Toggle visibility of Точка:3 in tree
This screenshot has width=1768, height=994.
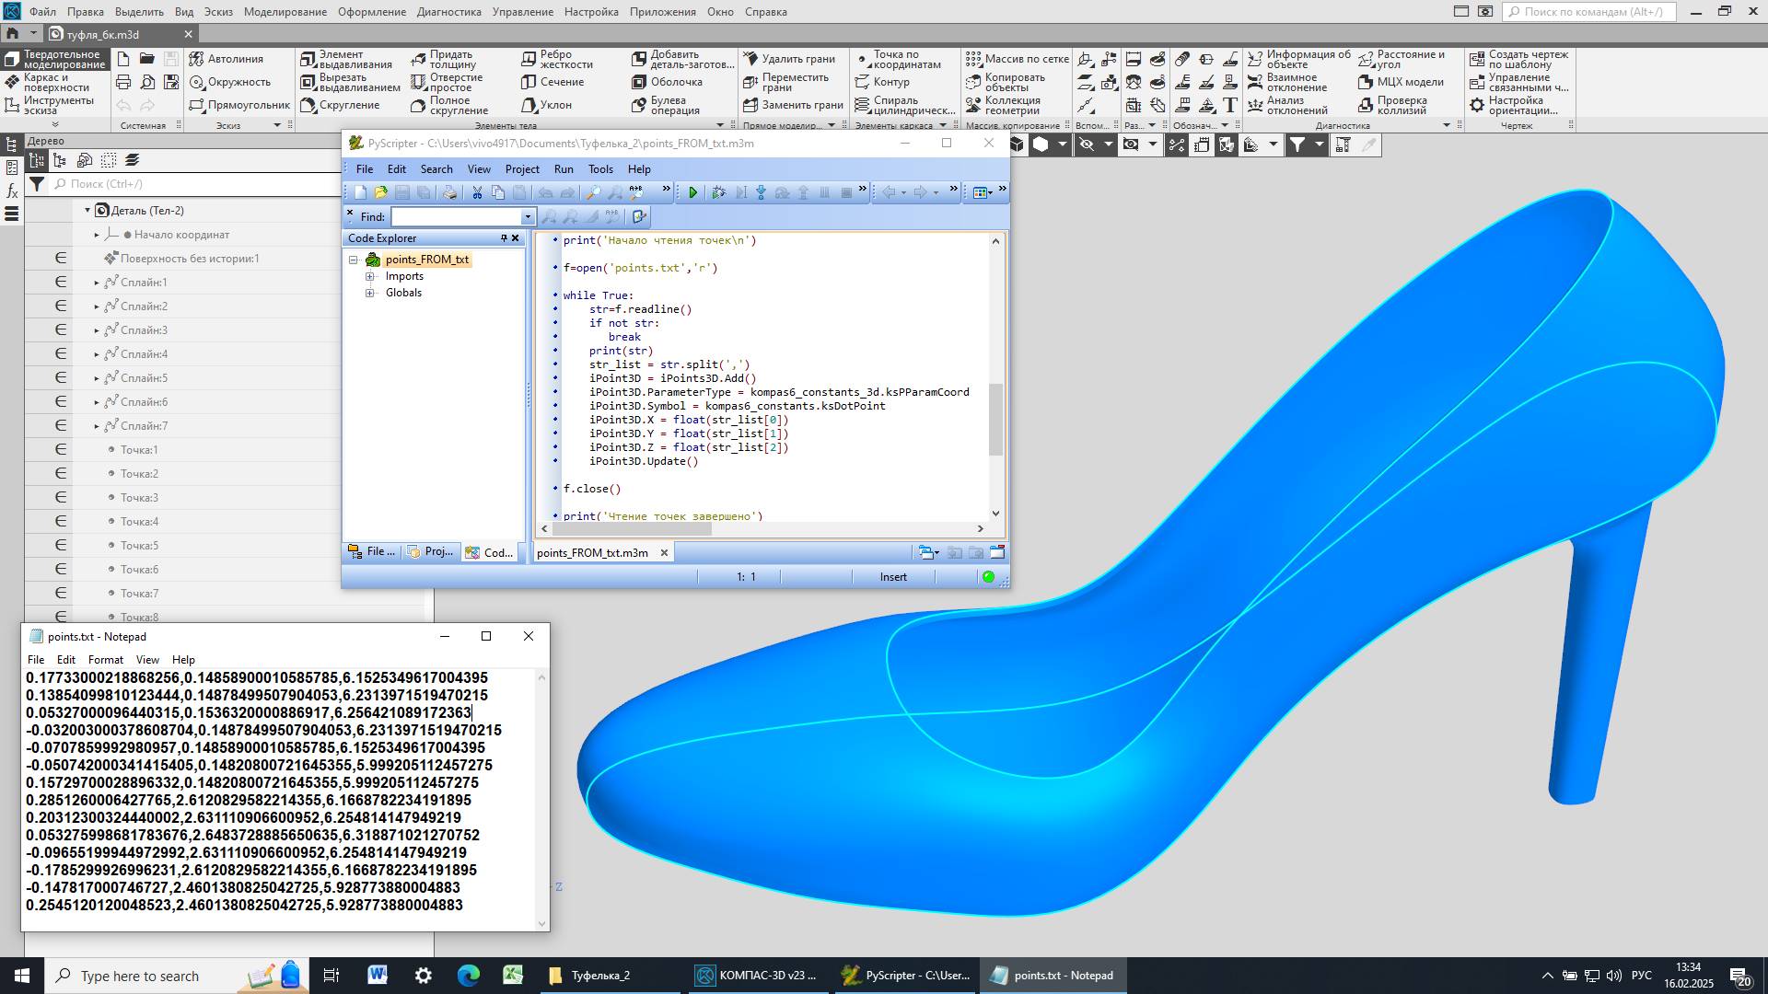(x=61, y=498)
